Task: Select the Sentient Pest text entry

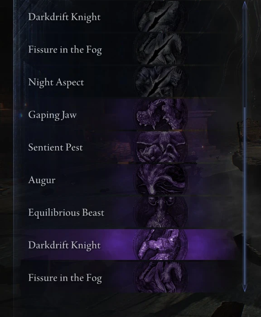Action: click(x=55, y=147)
